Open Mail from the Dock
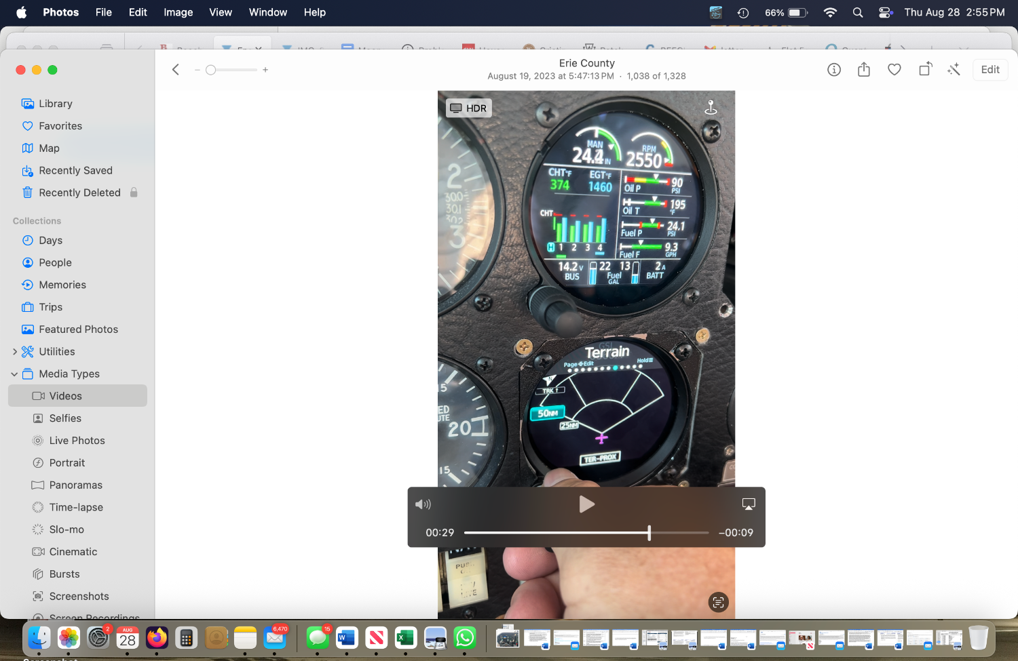The height and width of the screenshot is (661, 1018). (275, 638)
